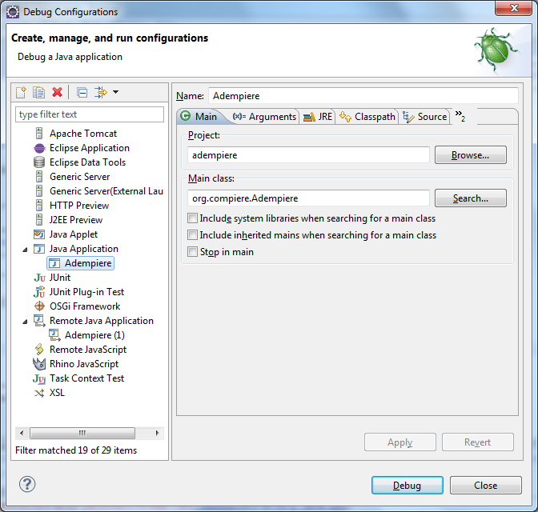Click the Name field containing Adempiere
Image resolution: width=538 pixels, height=512 pixels.
pyautogui.click(x=363, y=96)
